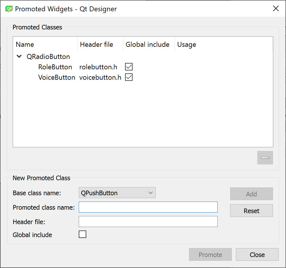Click the Usage column header
Viewport: 286px width, 268px height.
click(223, 44)
